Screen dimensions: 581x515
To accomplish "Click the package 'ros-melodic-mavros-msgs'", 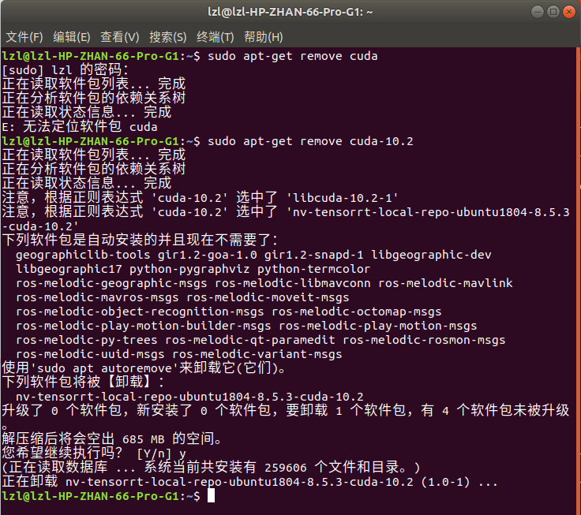I will [x=97, y=297].
